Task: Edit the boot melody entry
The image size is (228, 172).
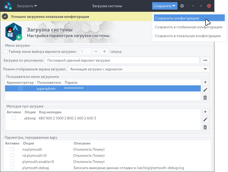Action: (205, 119)
